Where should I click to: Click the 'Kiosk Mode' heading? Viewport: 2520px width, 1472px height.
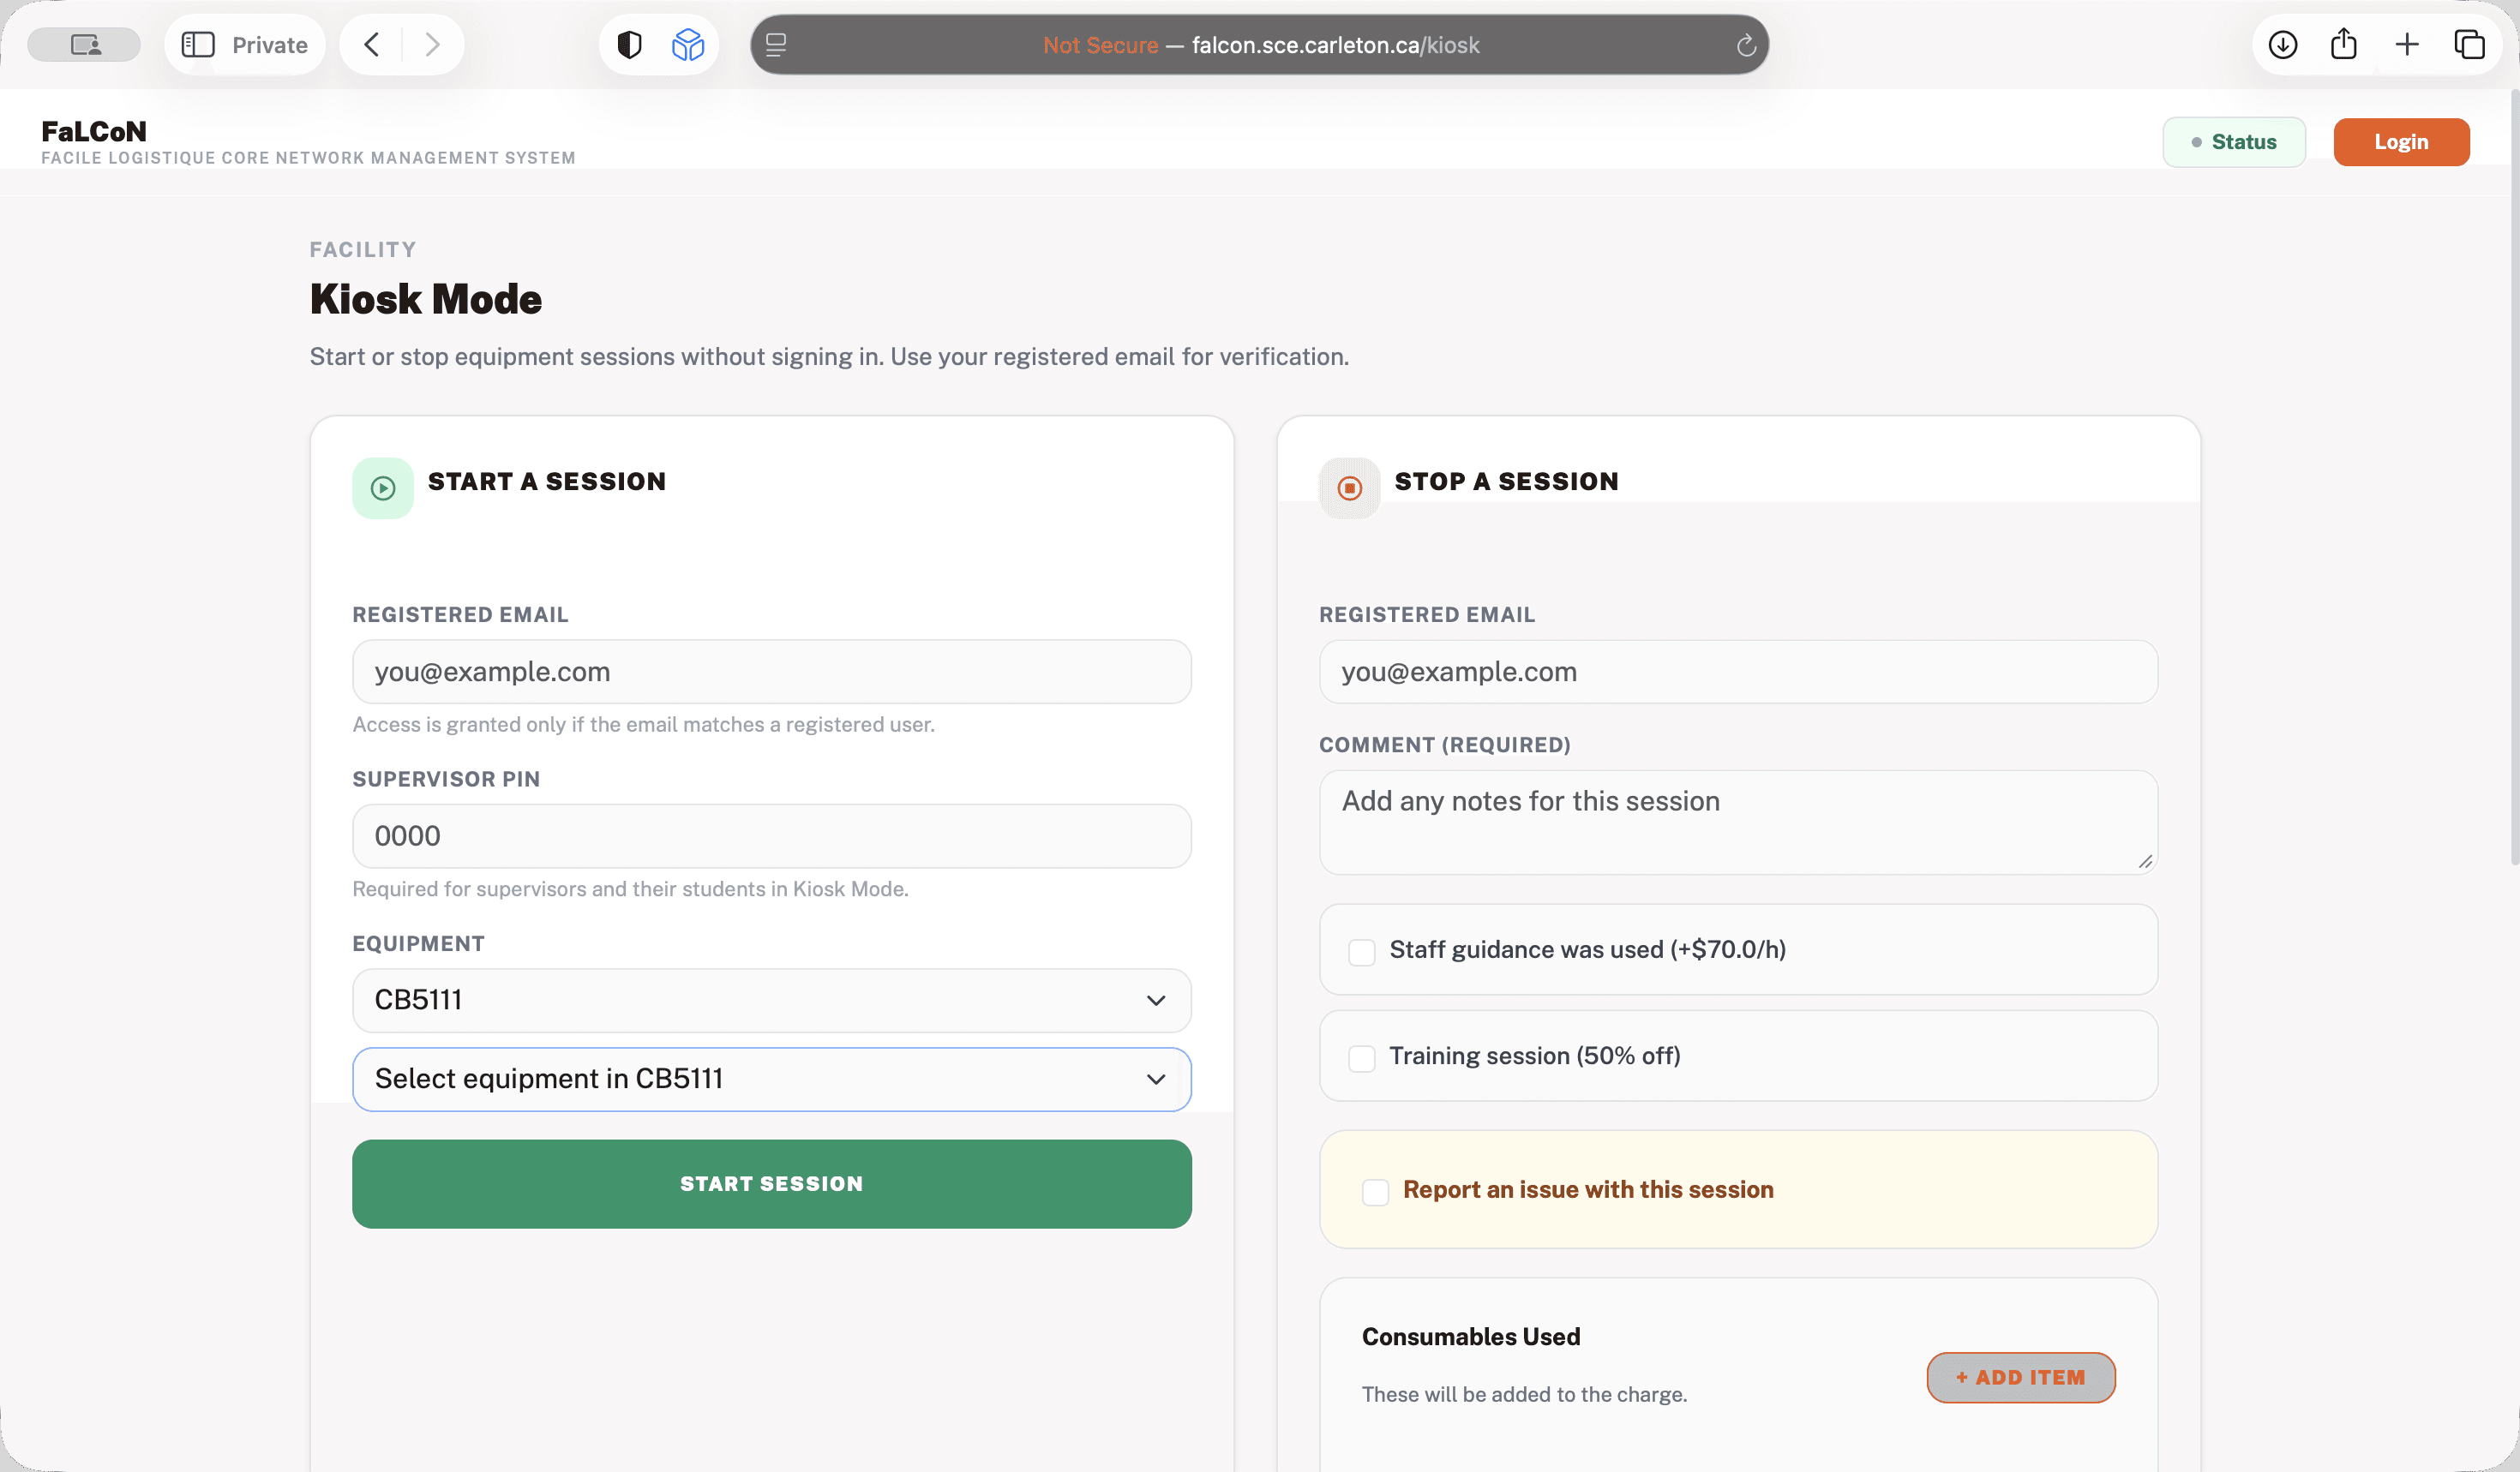426,299
